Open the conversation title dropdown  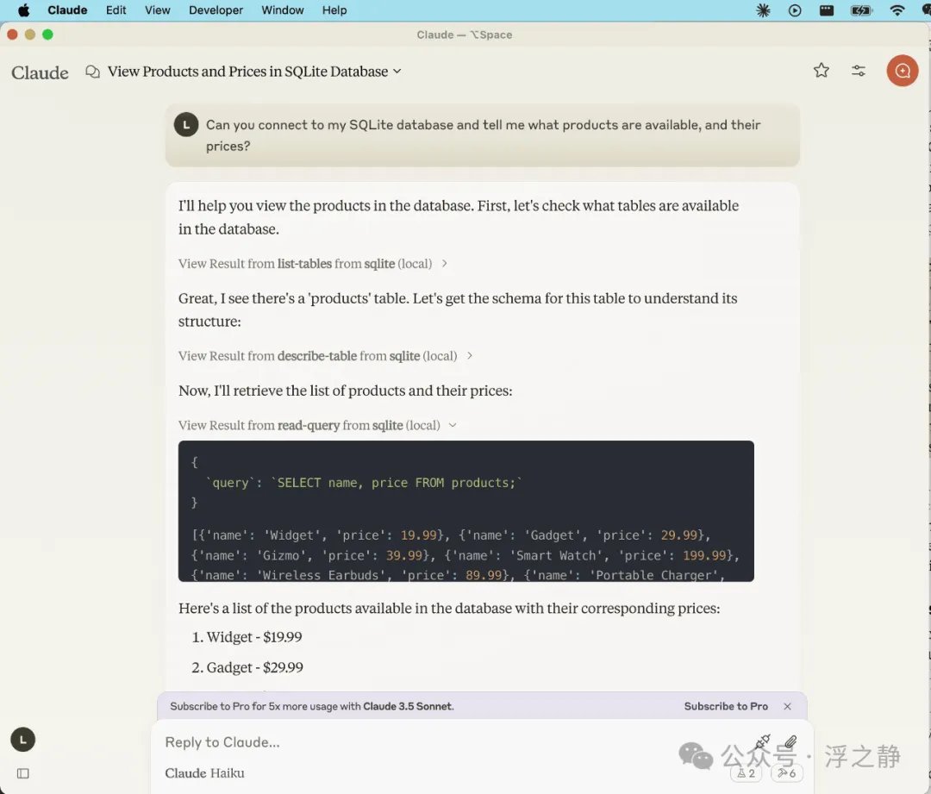[254, 72]
